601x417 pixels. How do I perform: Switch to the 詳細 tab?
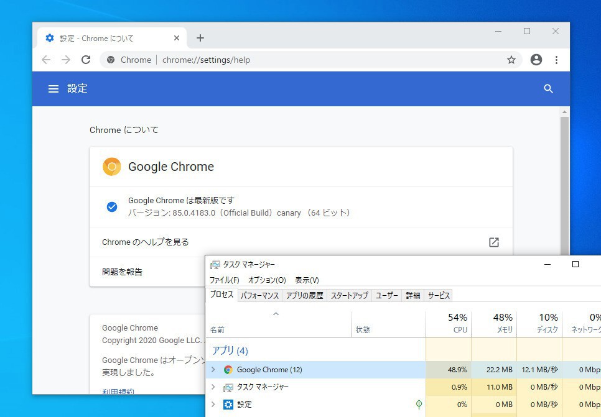(x=413, y=296)
